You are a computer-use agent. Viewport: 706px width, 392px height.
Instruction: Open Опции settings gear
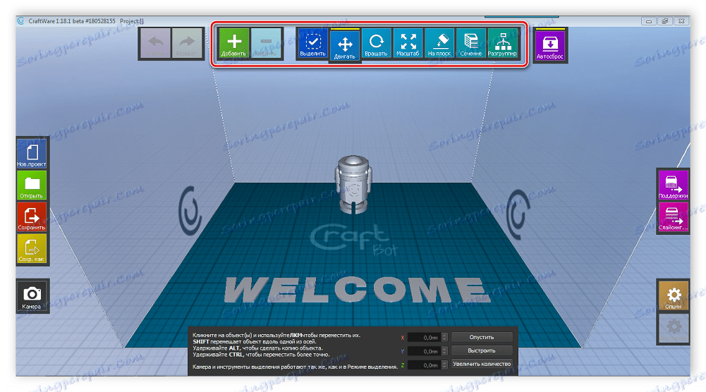(x=673, y=295)
